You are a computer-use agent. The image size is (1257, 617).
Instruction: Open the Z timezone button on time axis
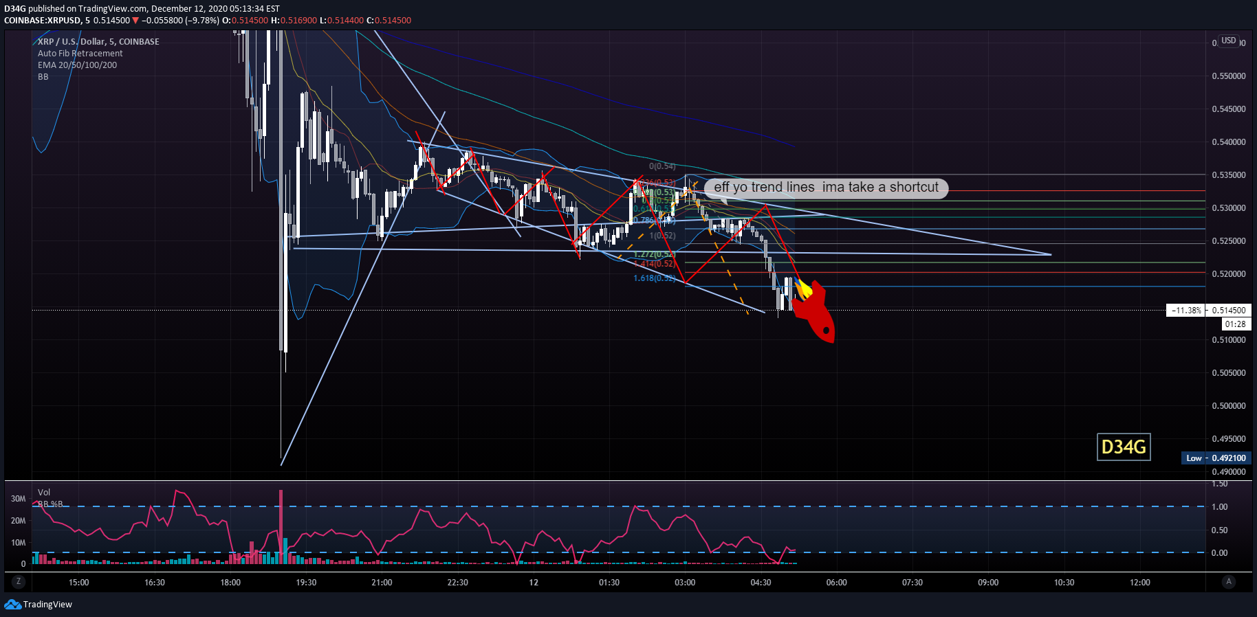(19, 582)
